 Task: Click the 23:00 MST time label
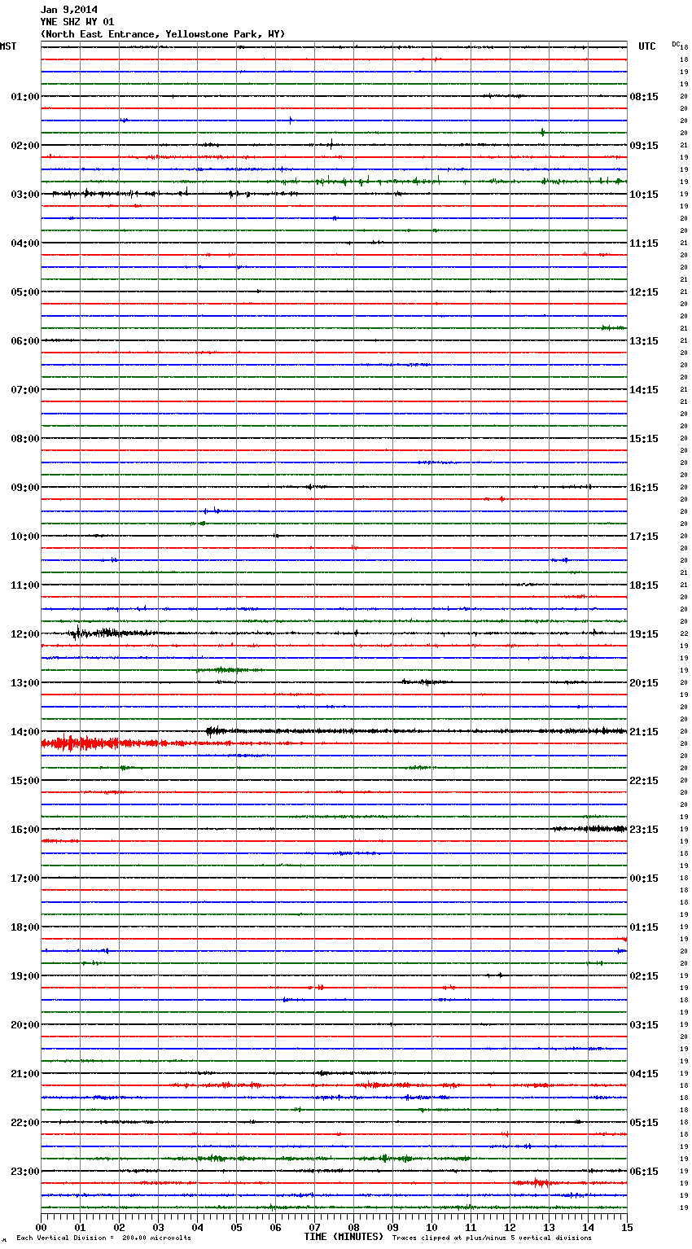click(x=25, y=1172)
